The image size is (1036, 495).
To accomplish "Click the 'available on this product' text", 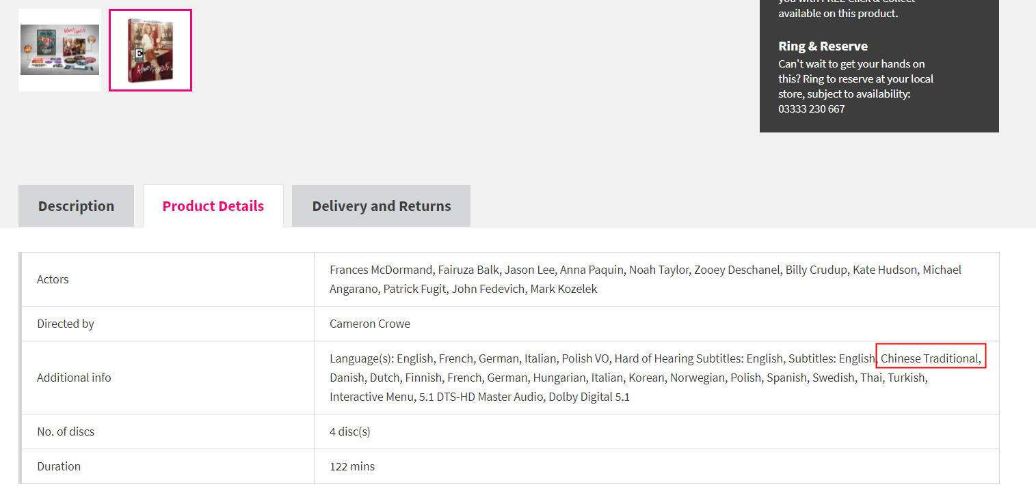I will point(838,13).
